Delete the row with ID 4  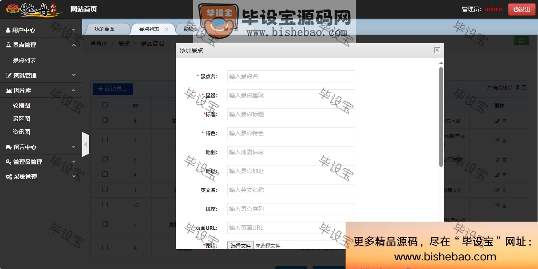tap(505, 175)
